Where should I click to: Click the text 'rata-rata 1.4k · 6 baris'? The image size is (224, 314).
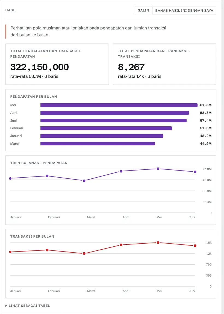140,76
